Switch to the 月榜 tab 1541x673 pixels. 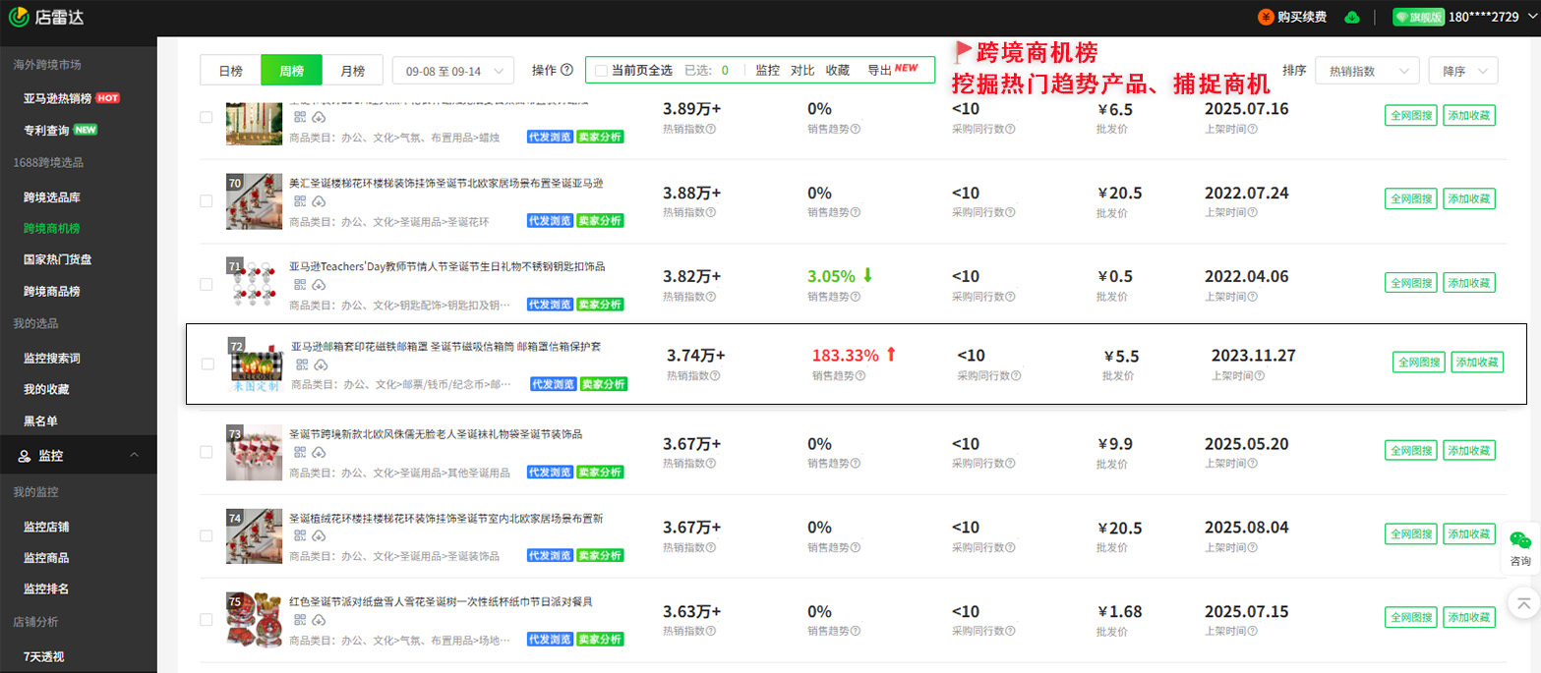352,71
